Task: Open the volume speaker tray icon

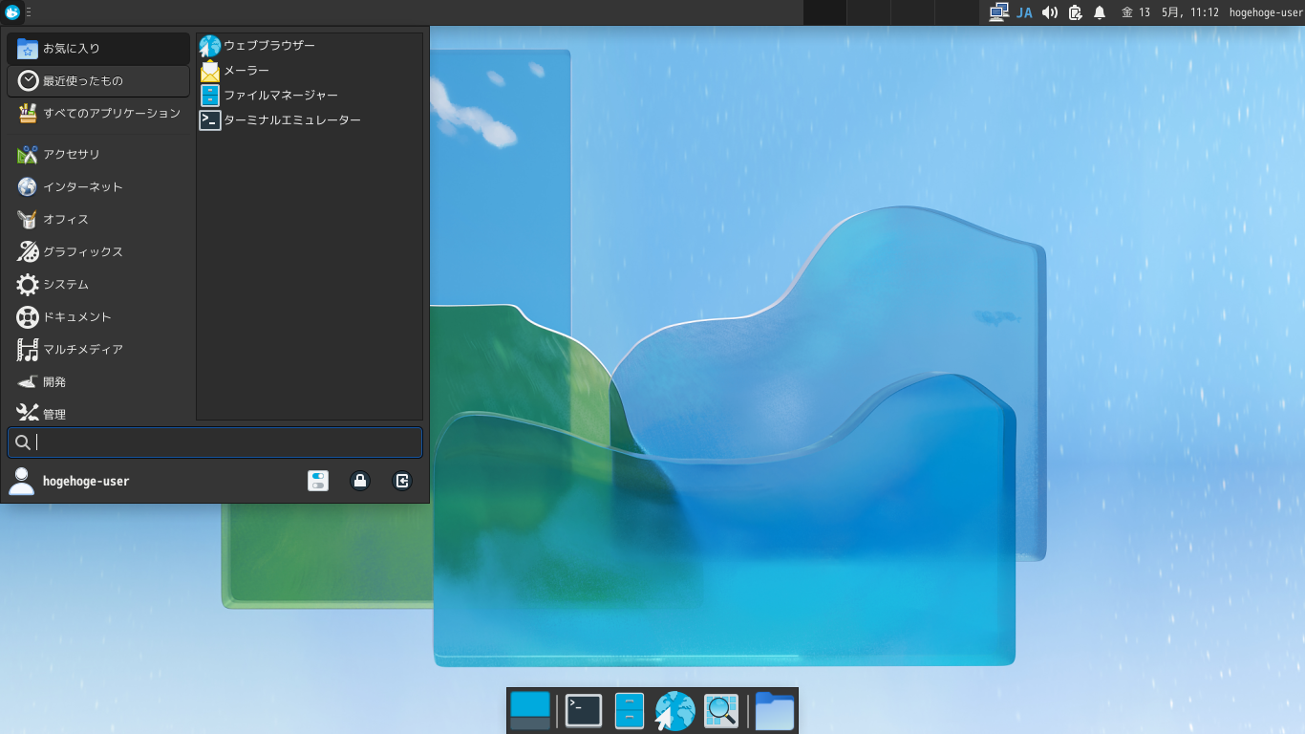Action: pyautogui.click(x=1050, y=12)
